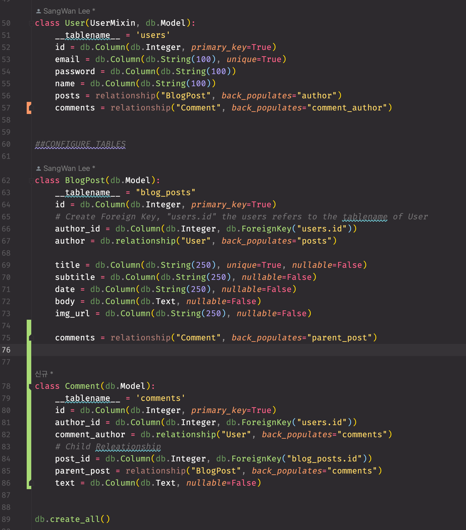The height and width of the screenshot is (530, 466).
Task: Click the email variable on line 53
Action: pos(67,59)
